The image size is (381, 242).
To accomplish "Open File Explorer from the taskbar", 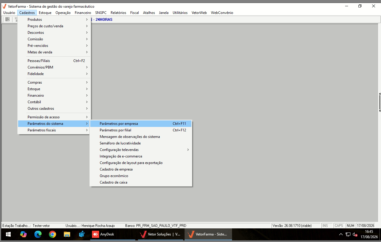I will (67, 234).
